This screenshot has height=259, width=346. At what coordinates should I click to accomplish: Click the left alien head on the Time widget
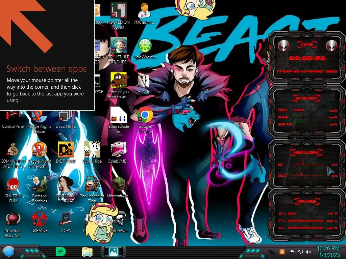[x=283, y=46]
